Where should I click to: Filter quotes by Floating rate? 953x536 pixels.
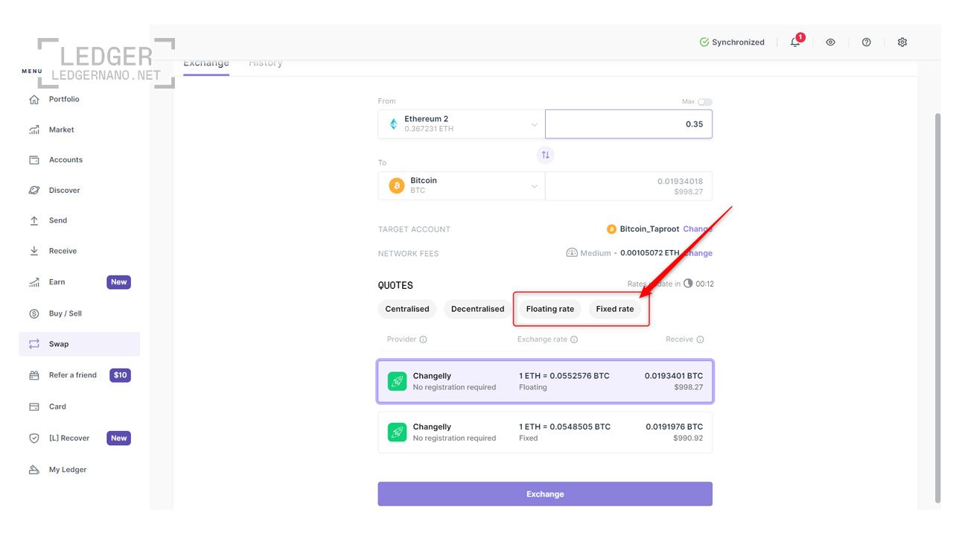point(550,309)
